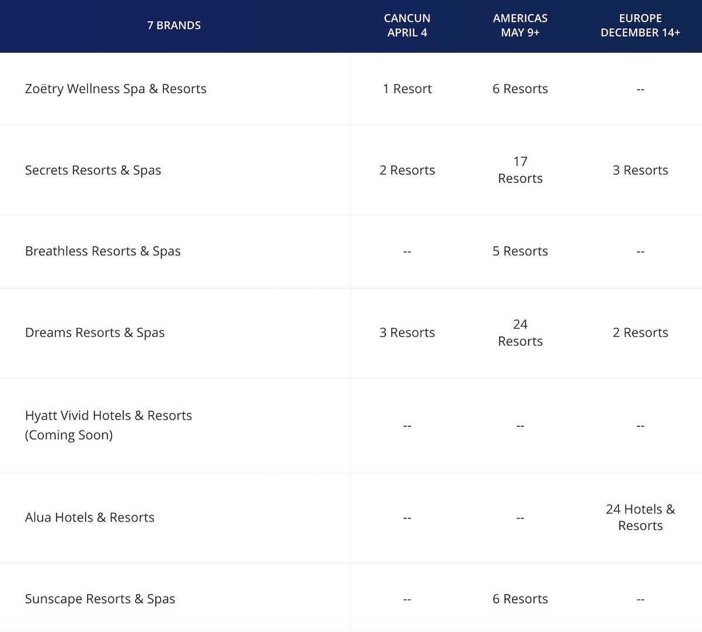Select Secrets '17 Resorts' Americas cell

[520, 170]
